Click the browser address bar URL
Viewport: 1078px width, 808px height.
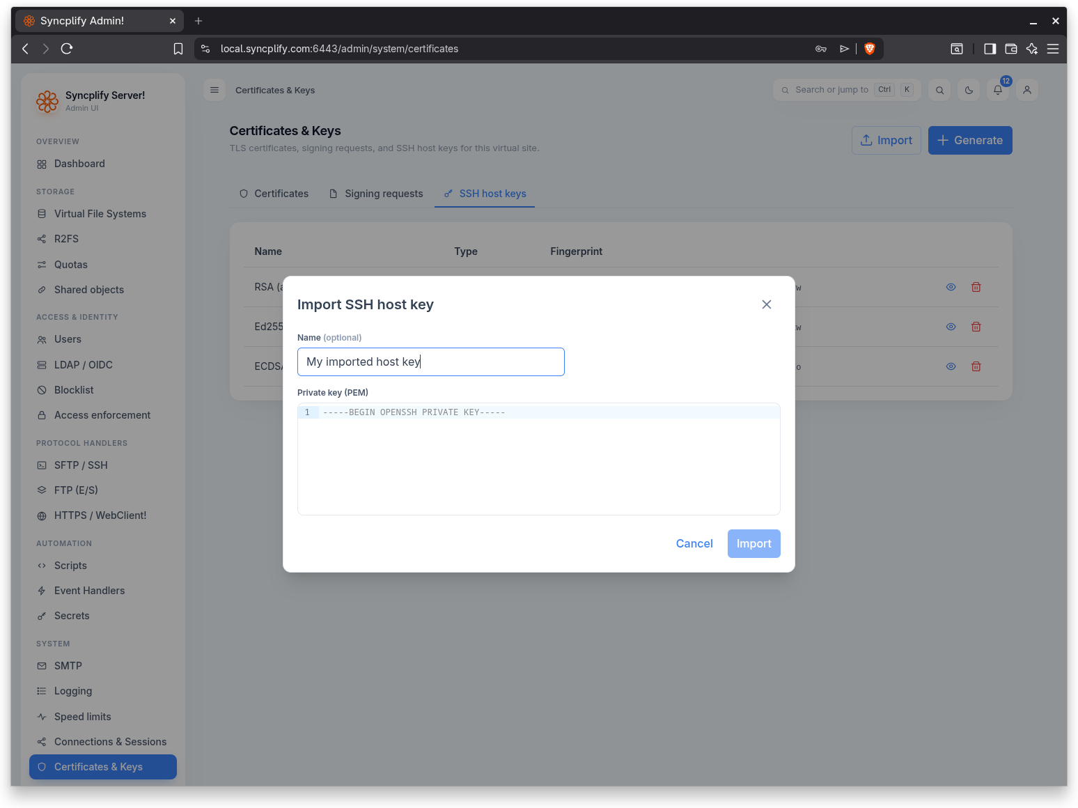click(339, 49)
